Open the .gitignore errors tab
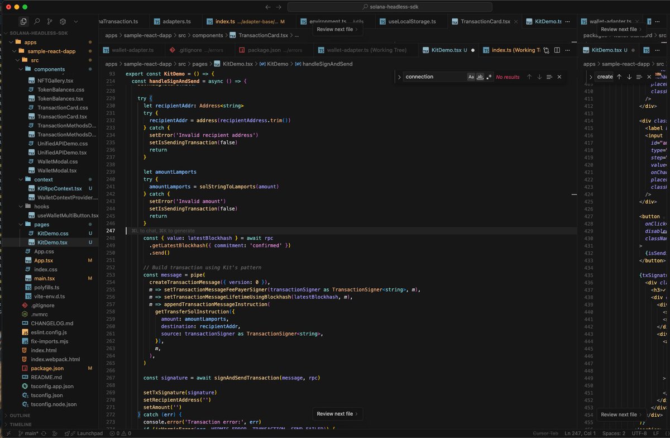Image resolution: width=670 pixels, height=438 pixels. tap(200, 50)
